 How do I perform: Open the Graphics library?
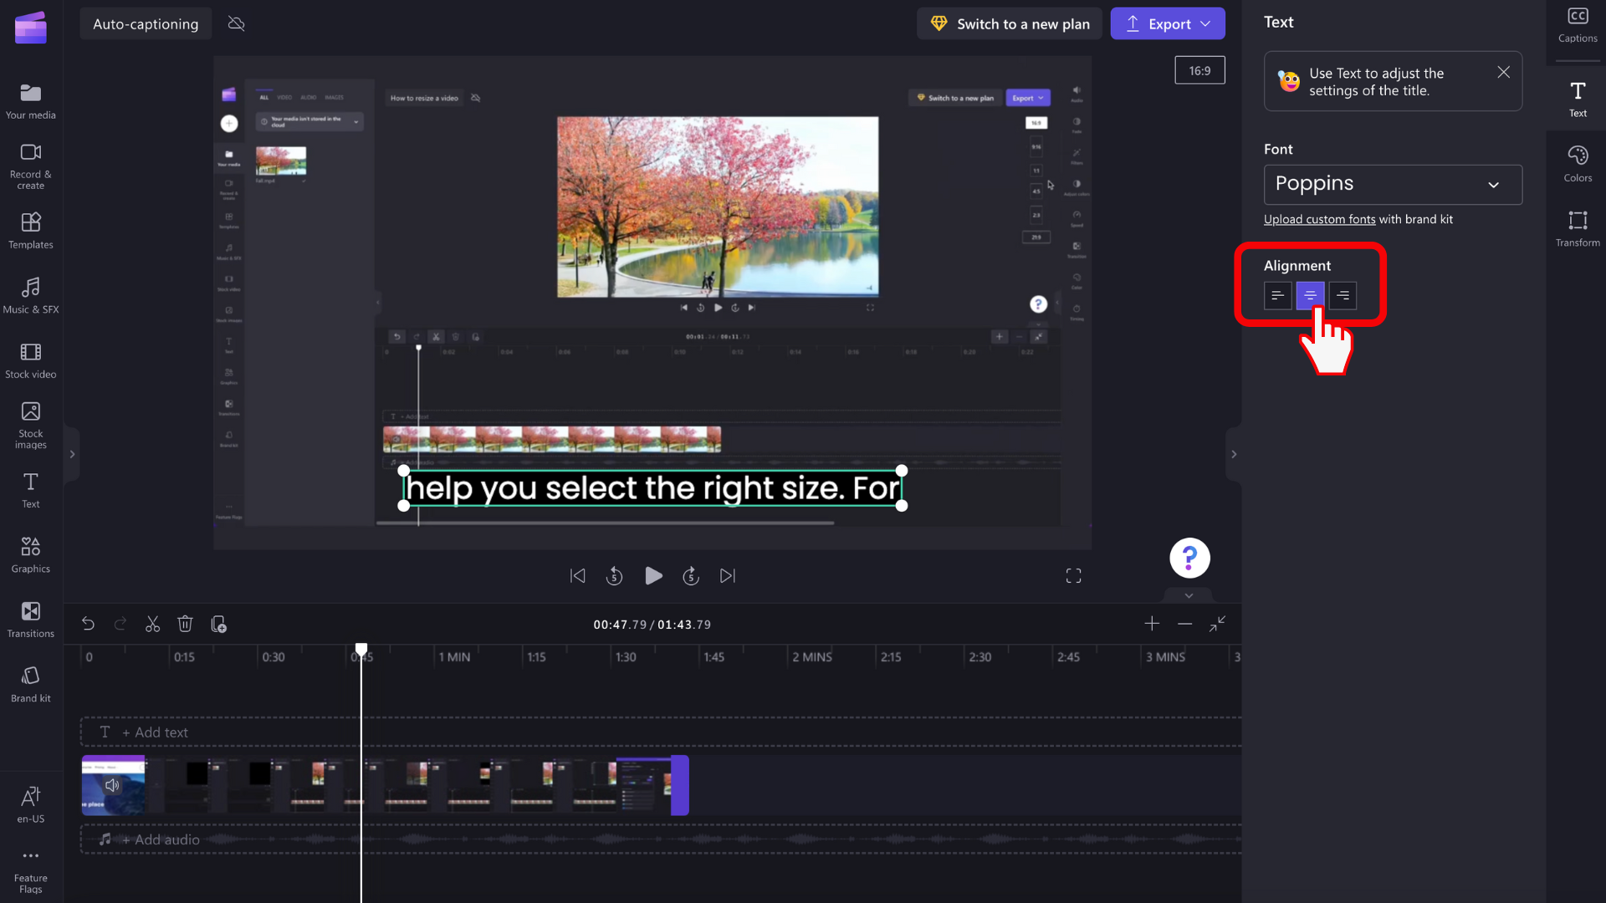(31, 554)
